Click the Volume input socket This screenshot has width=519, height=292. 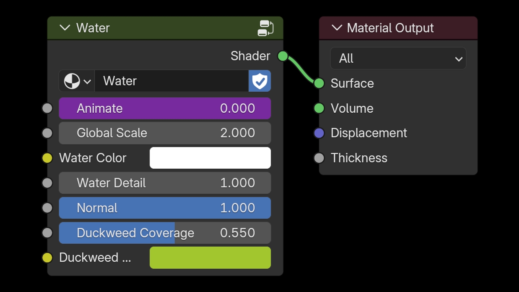[x=319, y=108]
